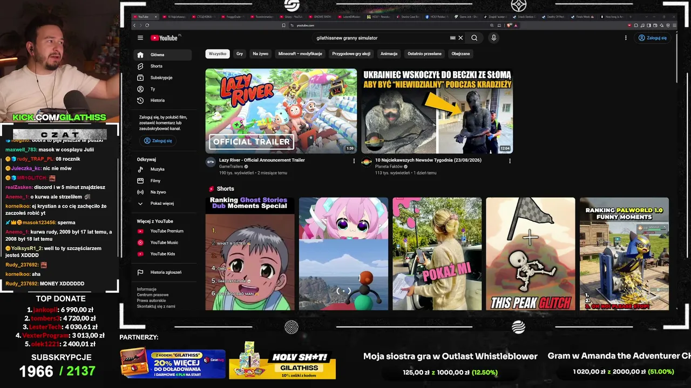Open the Muzyka note icon under Odkrywaj
This screenshot has height=388, width=691.
[140, 169]
